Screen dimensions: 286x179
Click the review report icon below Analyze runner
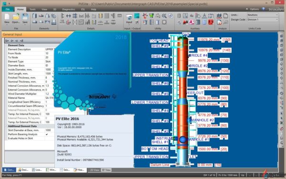click(219, 22)
